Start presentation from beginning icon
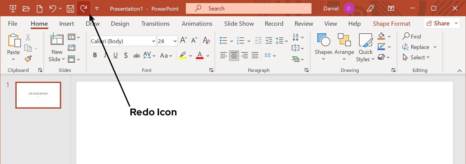Viewport: 466px width, 164px height. click(13, 9)
